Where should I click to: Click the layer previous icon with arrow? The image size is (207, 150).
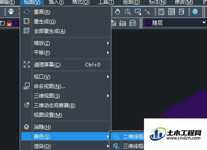pos(123,23)
